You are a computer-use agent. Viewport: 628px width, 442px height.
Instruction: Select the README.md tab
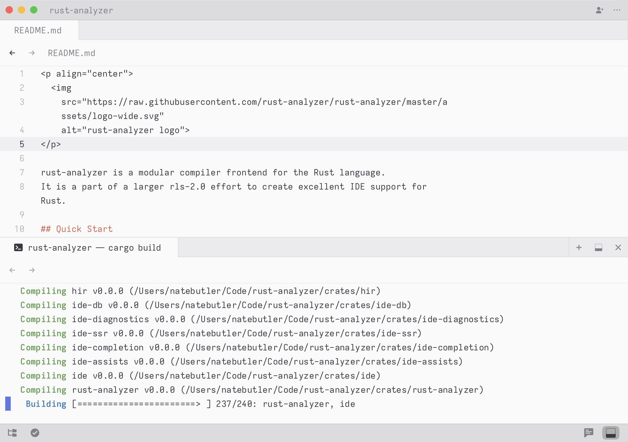38,30
